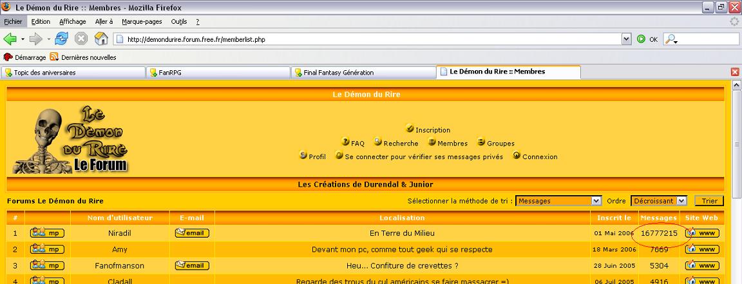Click the Firefox back arrow button
Image resolution: width=742 pixels, height=284 pixels.
coord(10,39)
